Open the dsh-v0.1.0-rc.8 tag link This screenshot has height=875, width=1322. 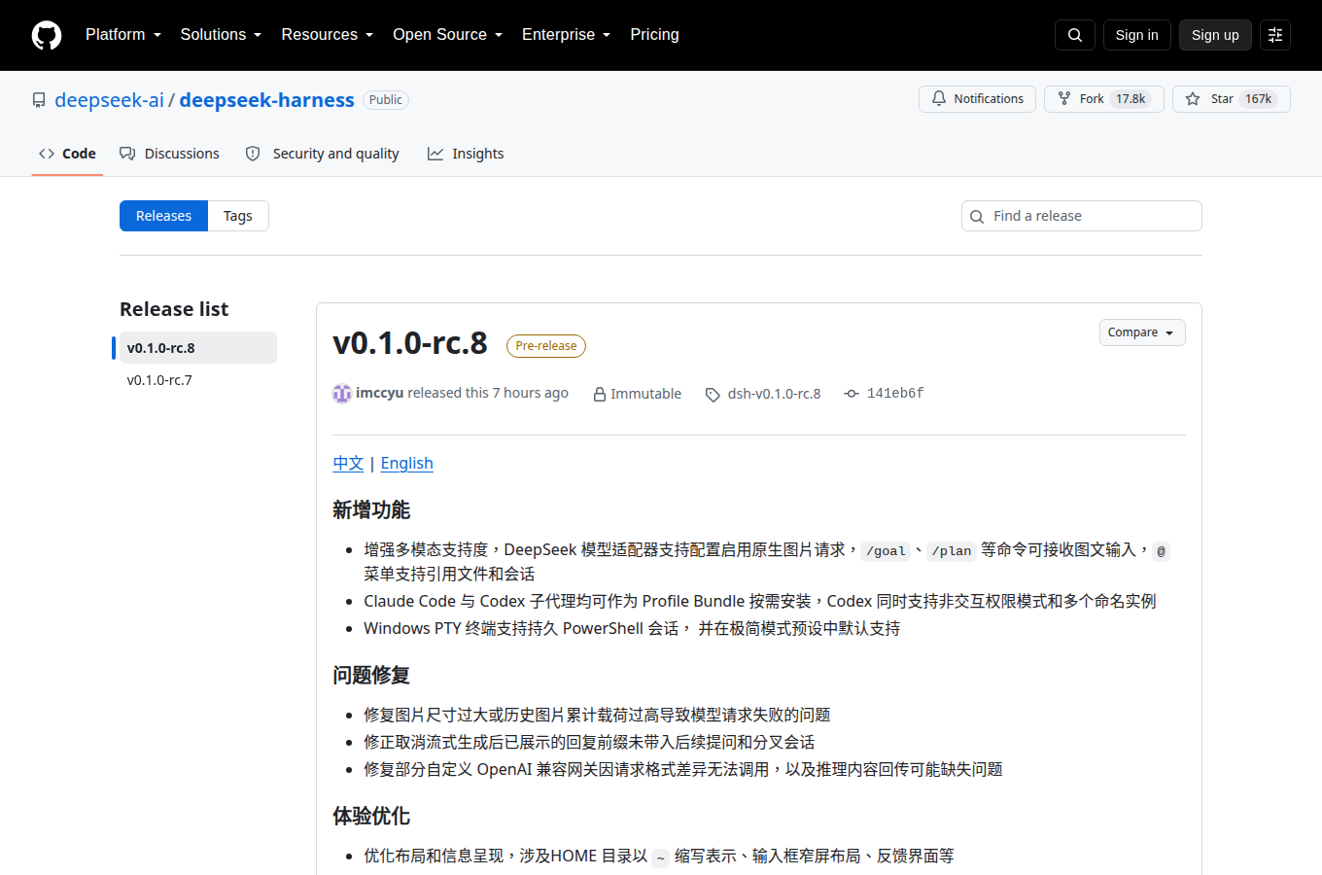click(x=774, y=394)
